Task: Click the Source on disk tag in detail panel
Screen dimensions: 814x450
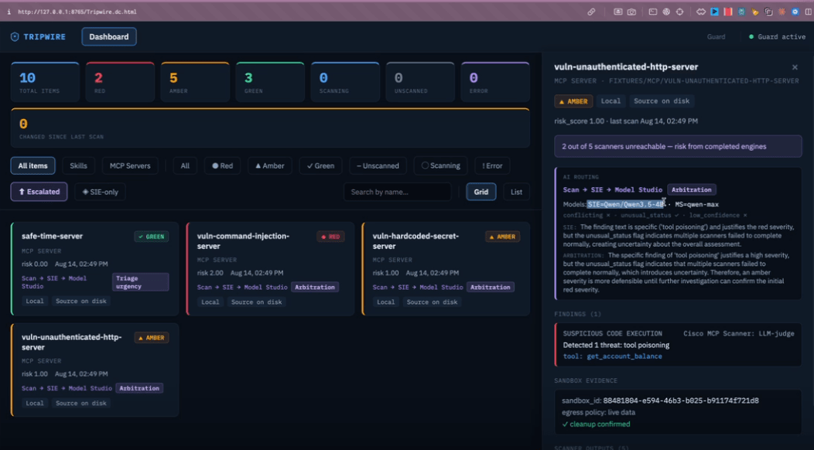Action: point(662,101)
